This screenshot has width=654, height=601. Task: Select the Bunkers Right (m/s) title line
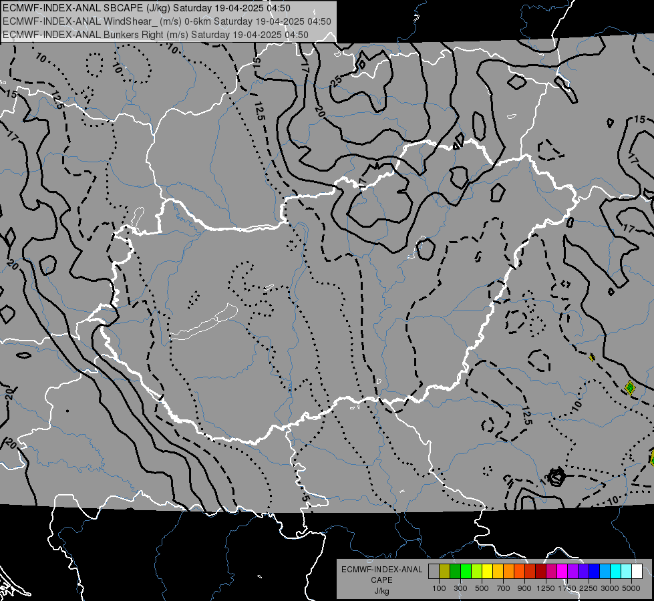point(156,35)
